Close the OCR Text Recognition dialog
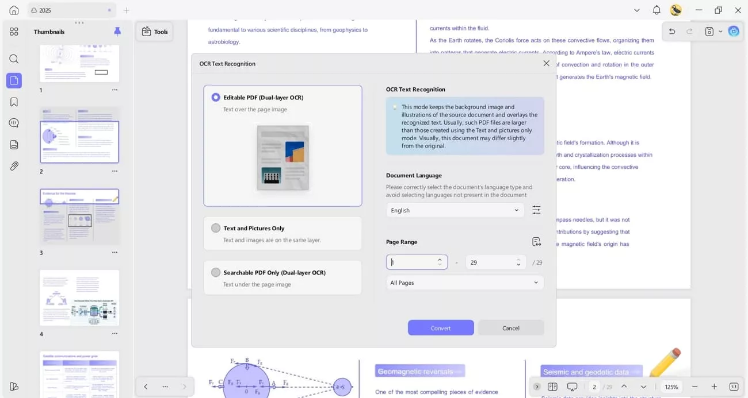The width and height of the screenshot is (748, 398). point(546,63)
